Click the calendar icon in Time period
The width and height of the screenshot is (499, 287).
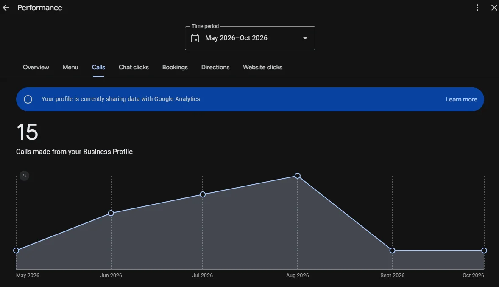point(195,38)
